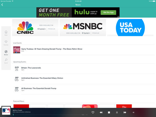Screen dimensions: 156x117
Task: Click the volume speaker icon
Action: coord(134,112)
